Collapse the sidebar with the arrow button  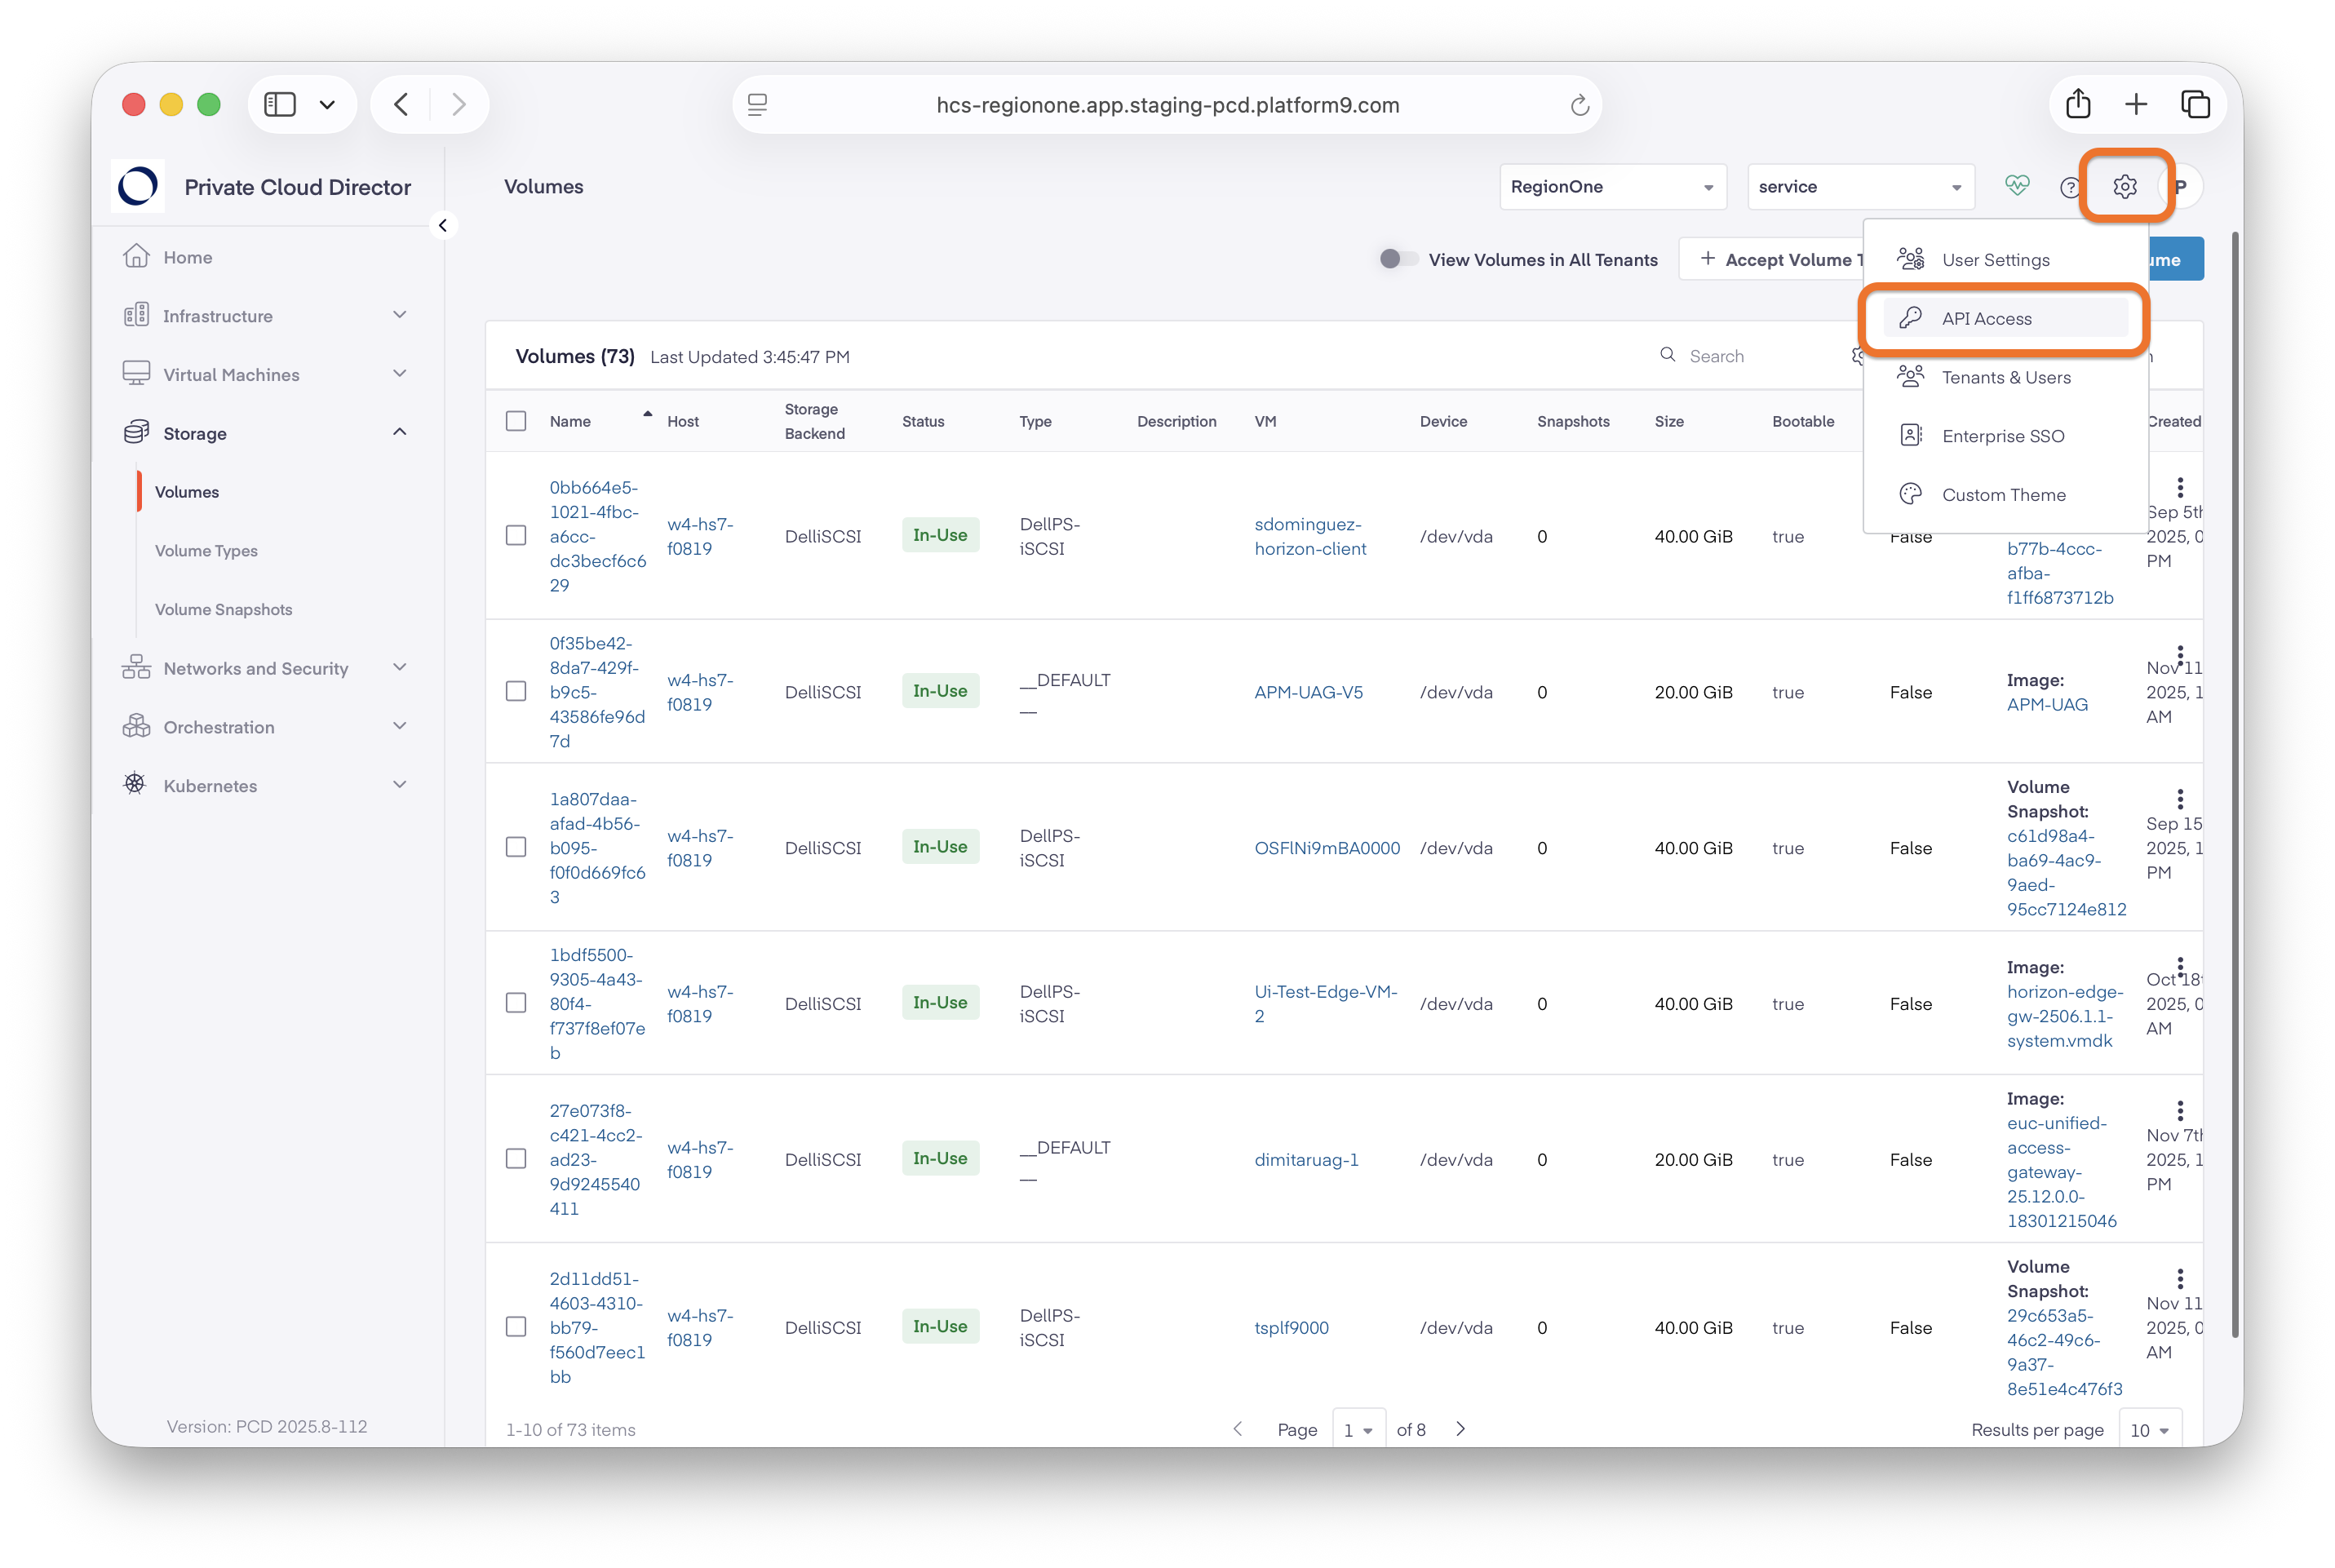(443, 225)
